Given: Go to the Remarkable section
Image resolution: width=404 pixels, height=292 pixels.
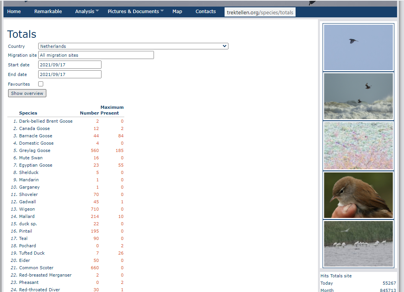Looking at the screenshot, I should tap(48, 11).
